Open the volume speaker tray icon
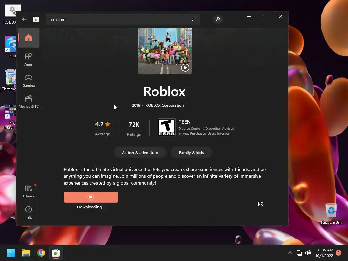 [x=308, y=253]
